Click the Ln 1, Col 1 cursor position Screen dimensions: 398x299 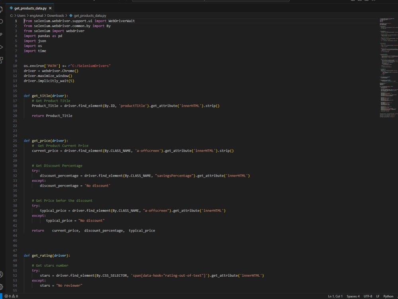(x=335, y=296)
